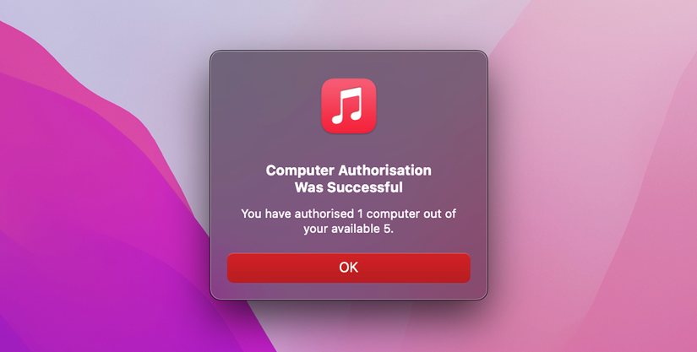Click the word 'Computer' in the title
The image size is (697, 352).
pyautogui.click(x=300, y=171)
